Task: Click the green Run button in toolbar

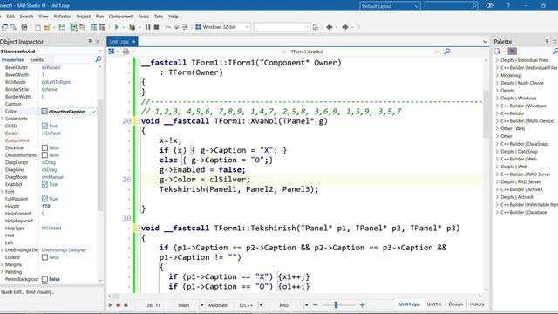Action: pyautogui.click(x=116, y=27)
